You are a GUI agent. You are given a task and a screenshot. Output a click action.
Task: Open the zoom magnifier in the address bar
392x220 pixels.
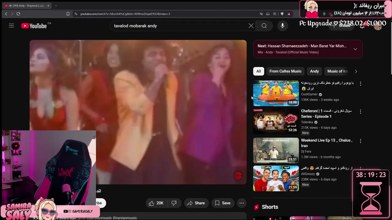(275, 14)
